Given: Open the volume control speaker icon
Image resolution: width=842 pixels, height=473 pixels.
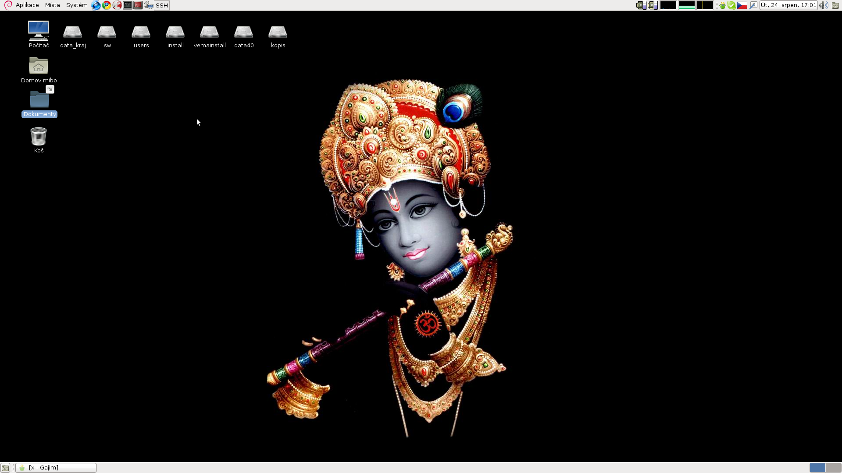Looking at the screenshot, I should click(824, 5).
